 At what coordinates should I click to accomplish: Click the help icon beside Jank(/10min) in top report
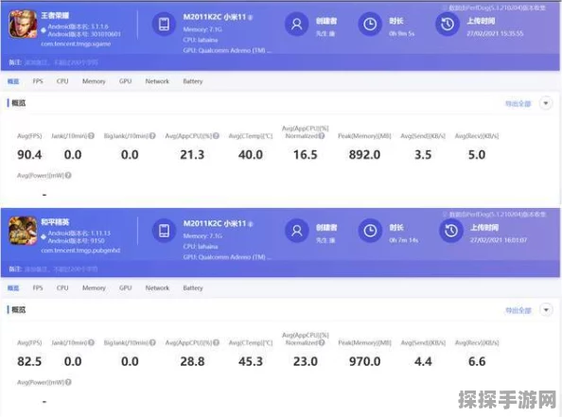tap(92, 136)
